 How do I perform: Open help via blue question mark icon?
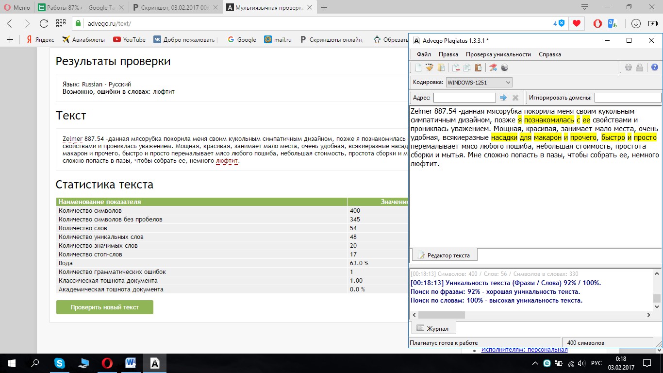coord(655,68)
